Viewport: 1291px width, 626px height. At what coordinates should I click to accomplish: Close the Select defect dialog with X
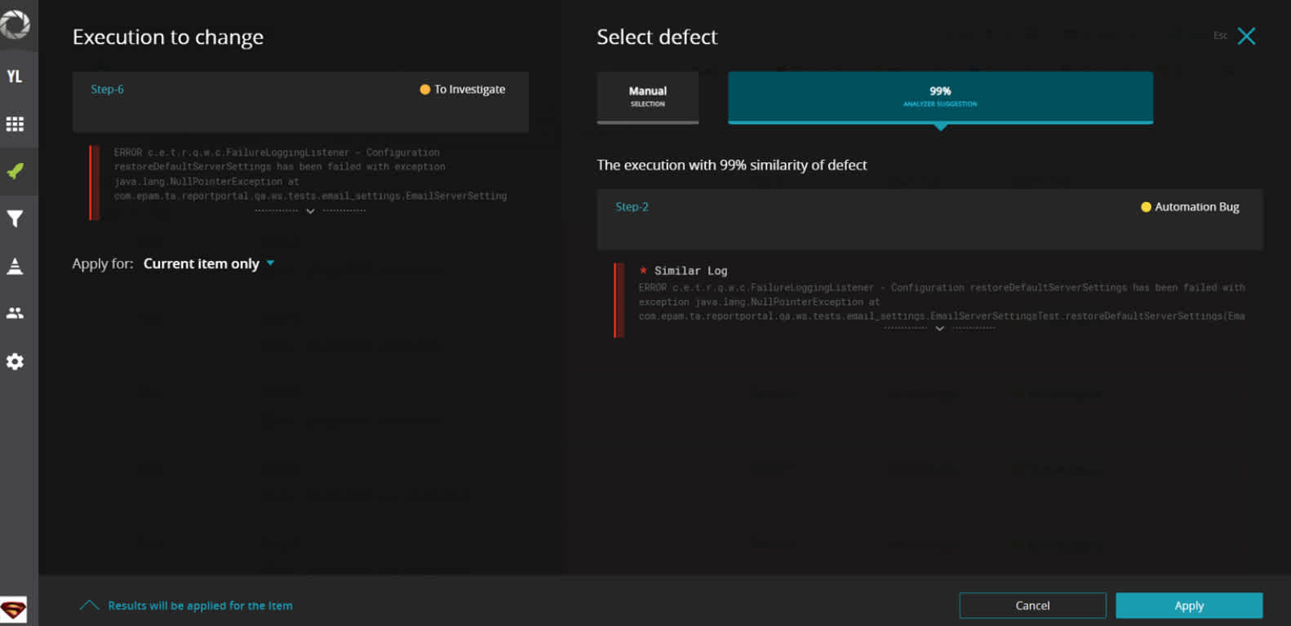tap(1246, 36)
